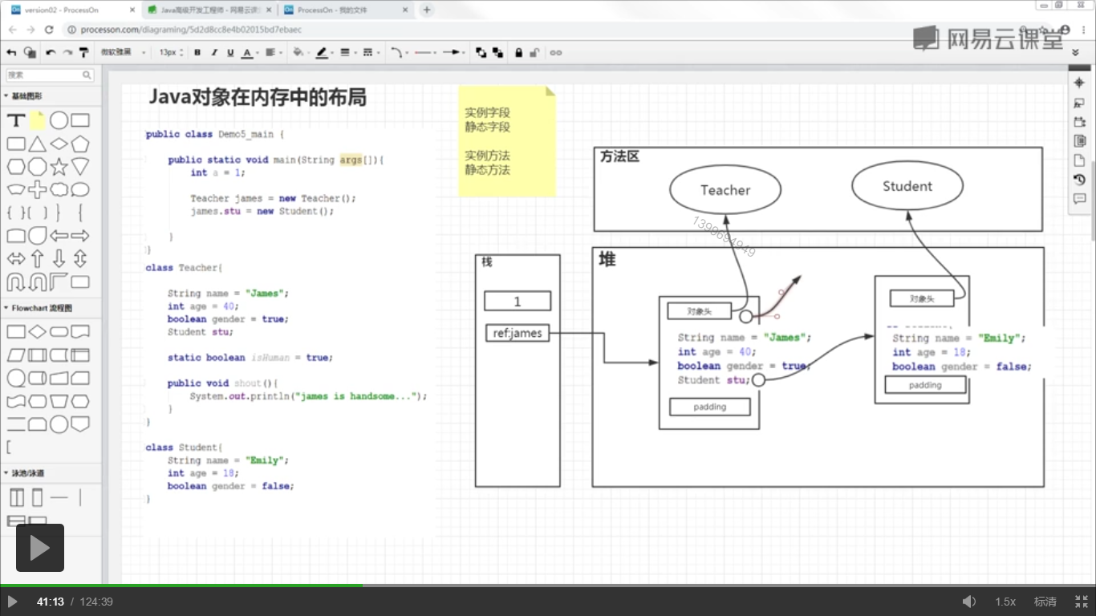Screen dimensions: 1096x616
Task: Click the undo icon in toolbar
Action: click(x=51, y=52)
